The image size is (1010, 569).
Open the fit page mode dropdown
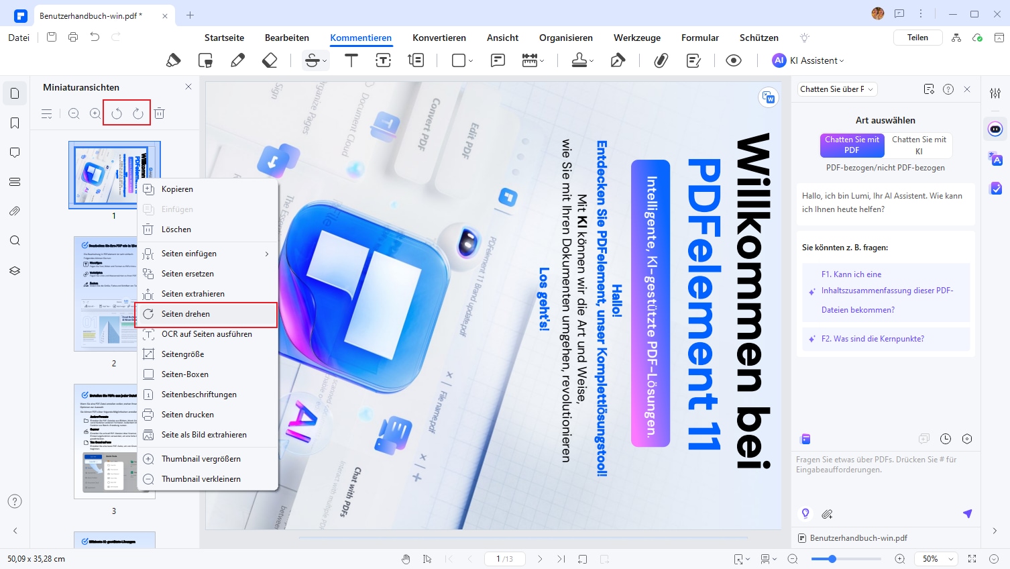click(x=741, y=559)
